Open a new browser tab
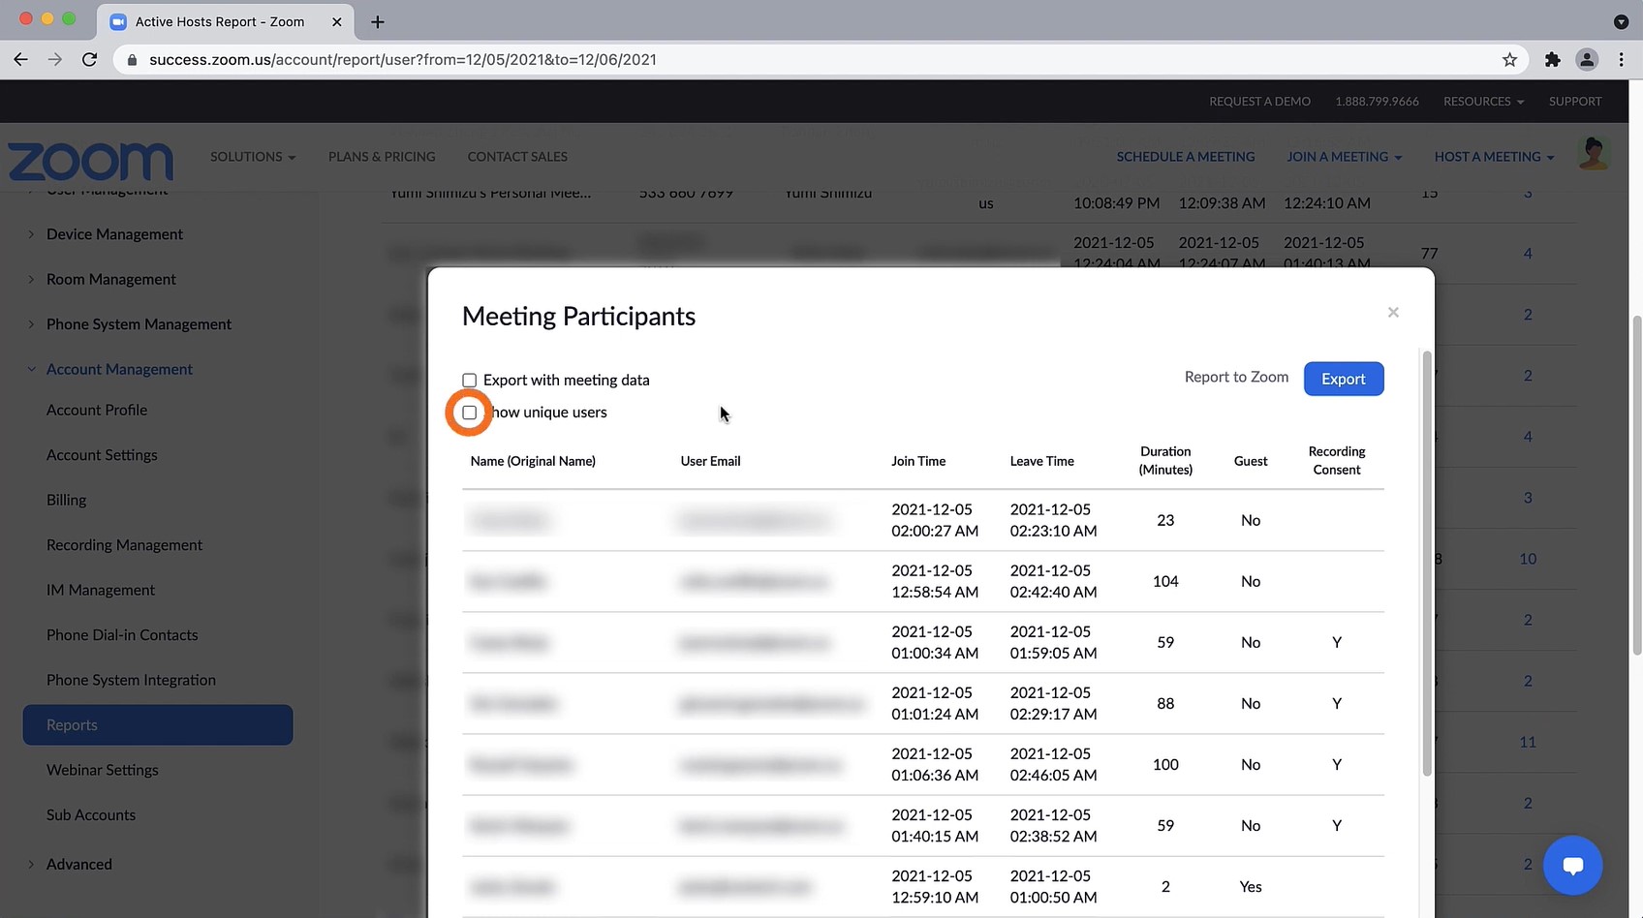Viewport: 1643px width, 918px height. coord(378,21)
